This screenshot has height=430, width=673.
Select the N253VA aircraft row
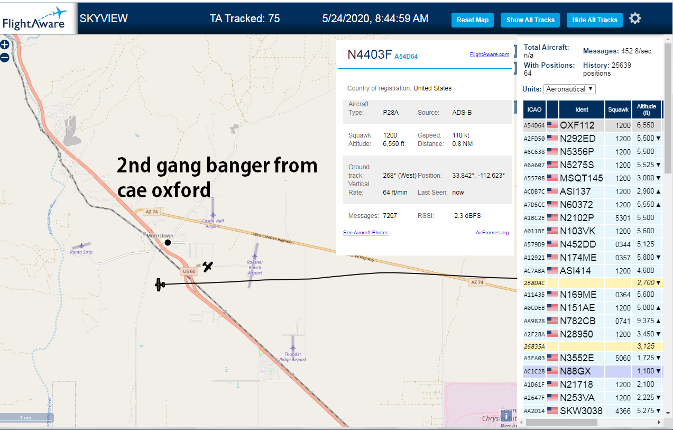click(593, 398)
